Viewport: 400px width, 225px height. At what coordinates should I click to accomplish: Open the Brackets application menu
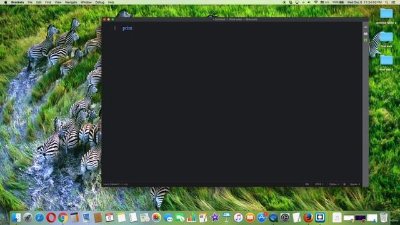coord(17,2)
